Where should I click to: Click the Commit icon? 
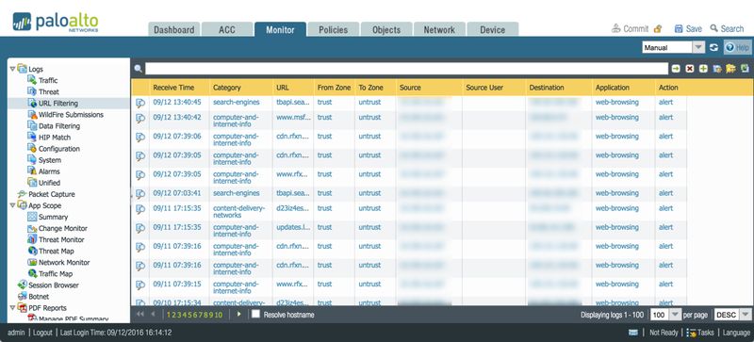(616, 29)
